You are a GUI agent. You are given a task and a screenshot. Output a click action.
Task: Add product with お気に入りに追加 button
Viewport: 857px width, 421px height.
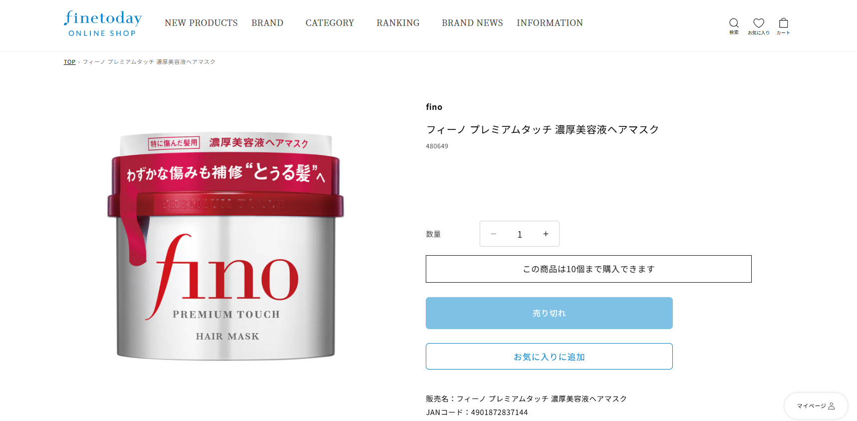(x=549, y=357)
